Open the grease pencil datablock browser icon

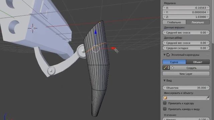pyautogui.click(x=166, y=68)
